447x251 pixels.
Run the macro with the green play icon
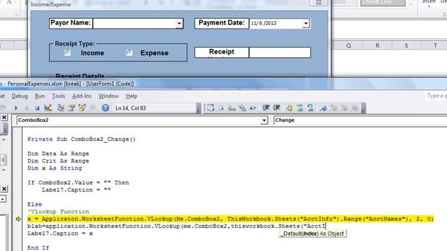[x=16, y=108]
